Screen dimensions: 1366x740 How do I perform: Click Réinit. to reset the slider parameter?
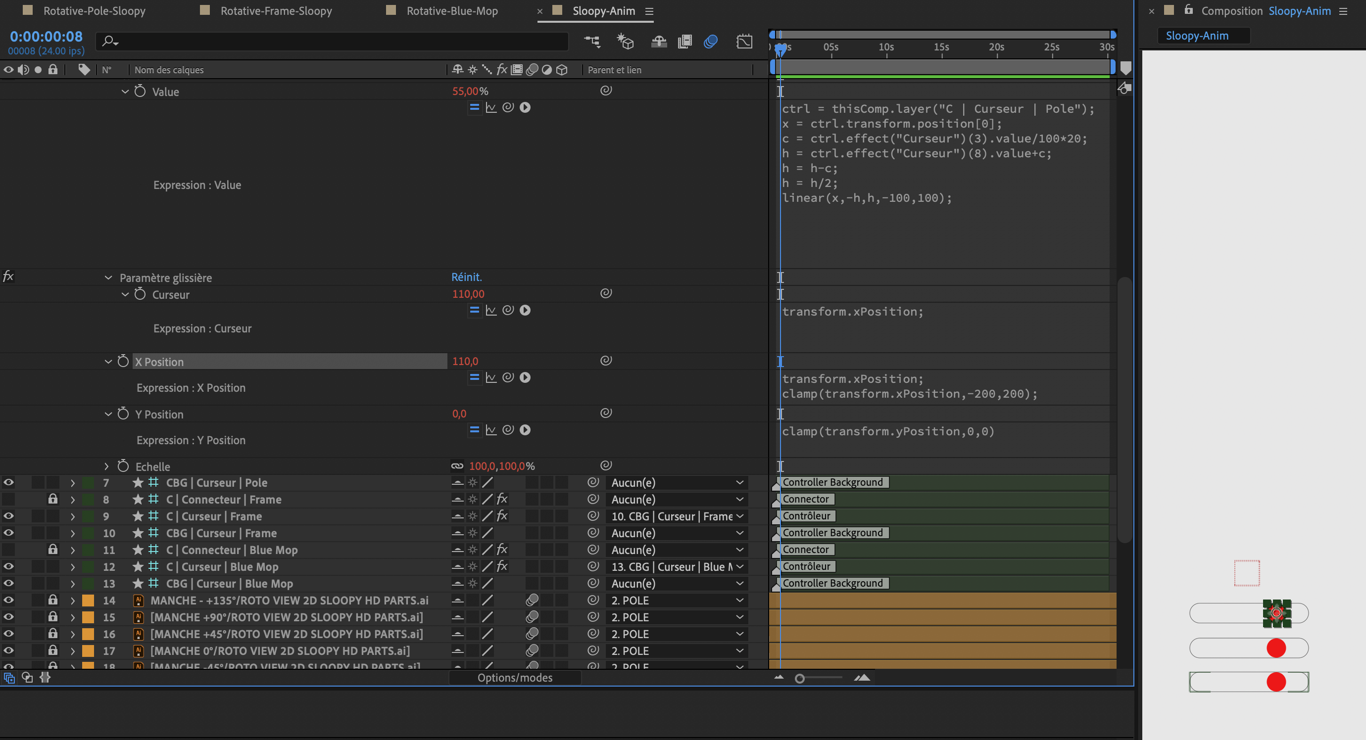[x=467, y=277]
